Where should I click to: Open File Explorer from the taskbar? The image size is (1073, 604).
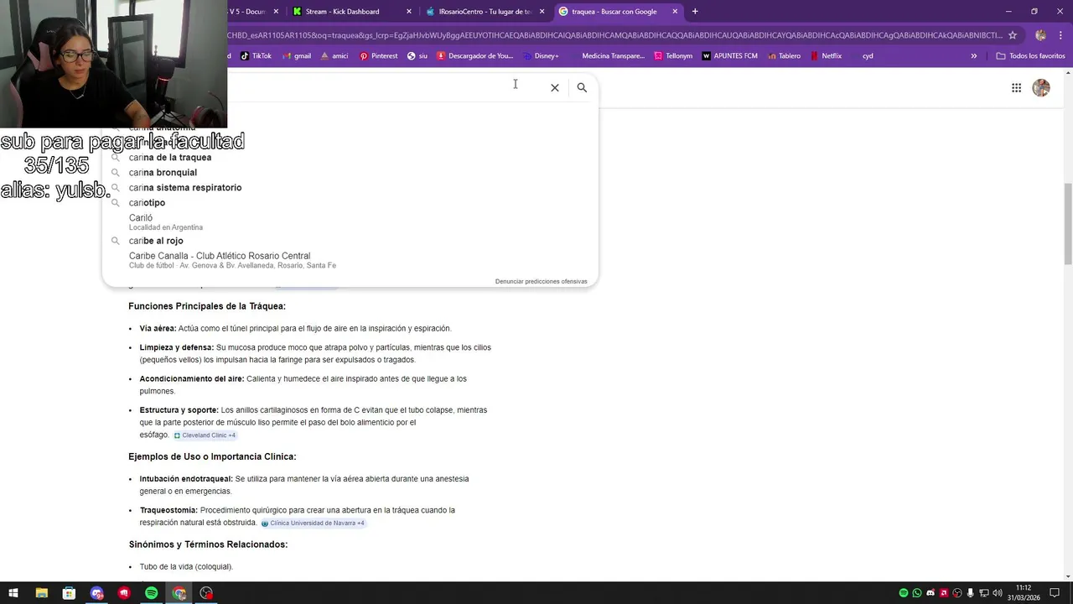(x=41, y=593)
